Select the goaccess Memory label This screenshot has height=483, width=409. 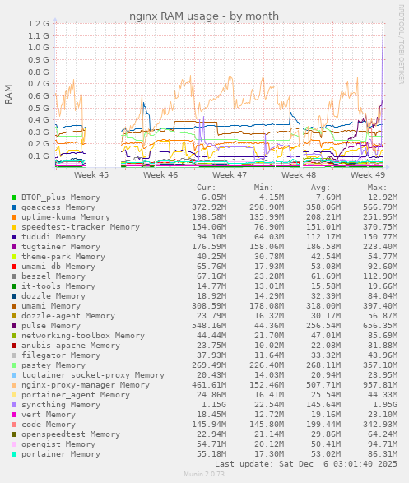[58, 207]
